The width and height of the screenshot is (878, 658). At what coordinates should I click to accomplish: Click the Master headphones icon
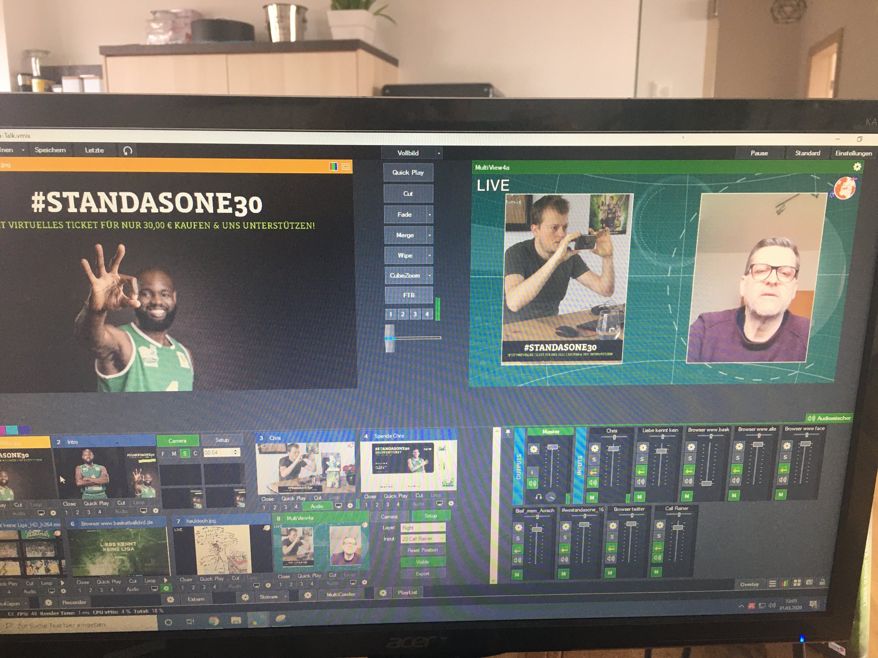538,497
